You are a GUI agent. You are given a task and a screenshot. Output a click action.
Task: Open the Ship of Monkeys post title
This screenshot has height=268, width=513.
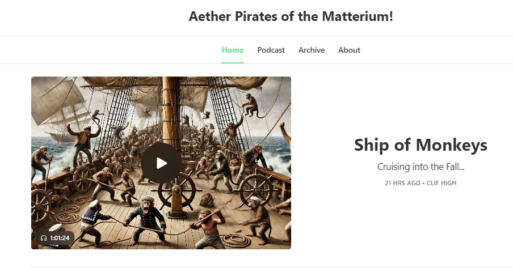click(x=421, y=145)
